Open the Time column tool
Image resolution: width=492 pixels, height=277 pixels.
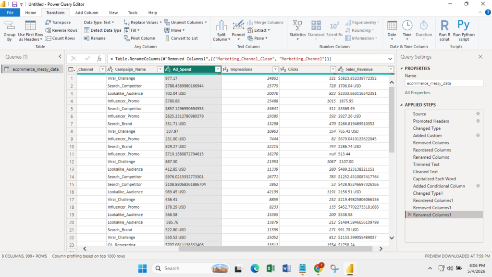coord(407,31)
